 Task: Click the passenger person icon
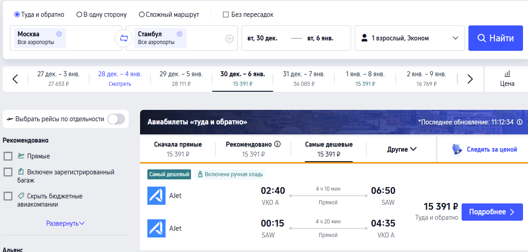point(364,38)
